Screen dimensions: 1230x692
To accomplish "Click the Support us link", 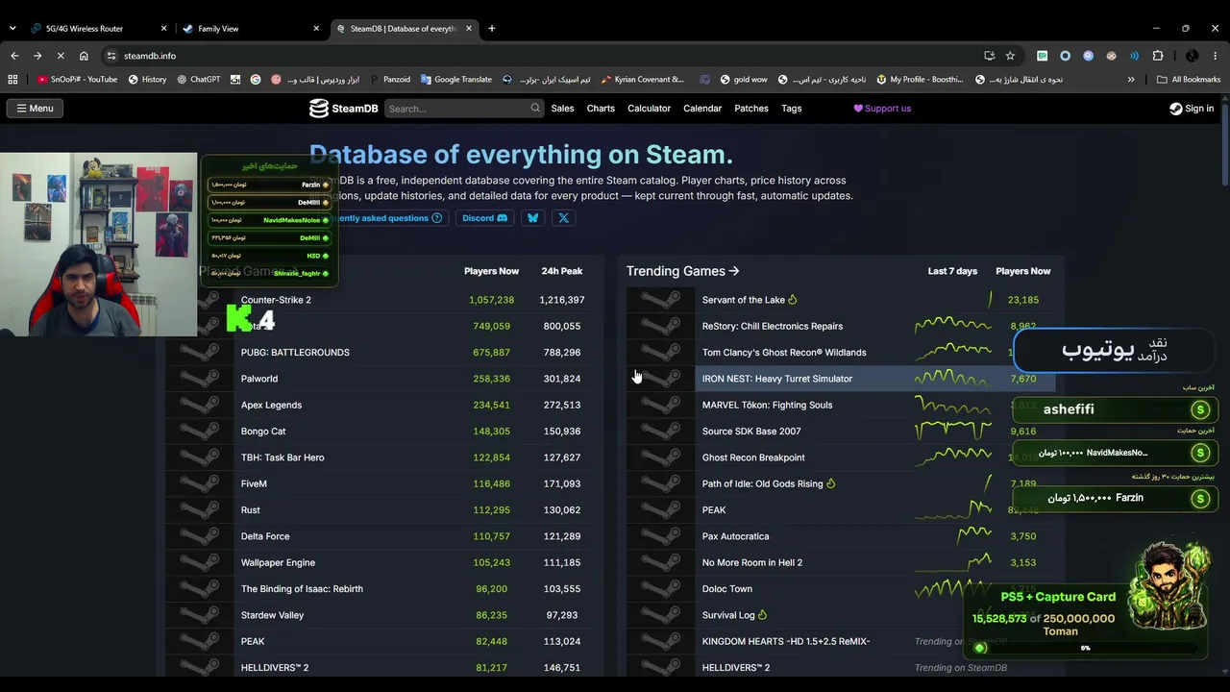I will [x=882, y=109].
